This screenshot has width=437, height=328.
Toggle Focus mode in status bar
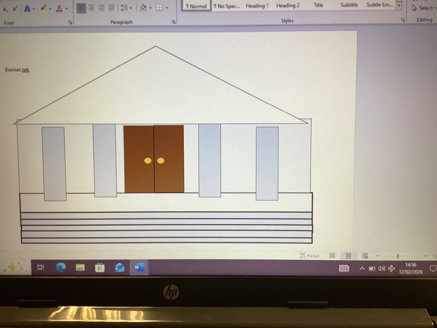[x=309, y=256]
